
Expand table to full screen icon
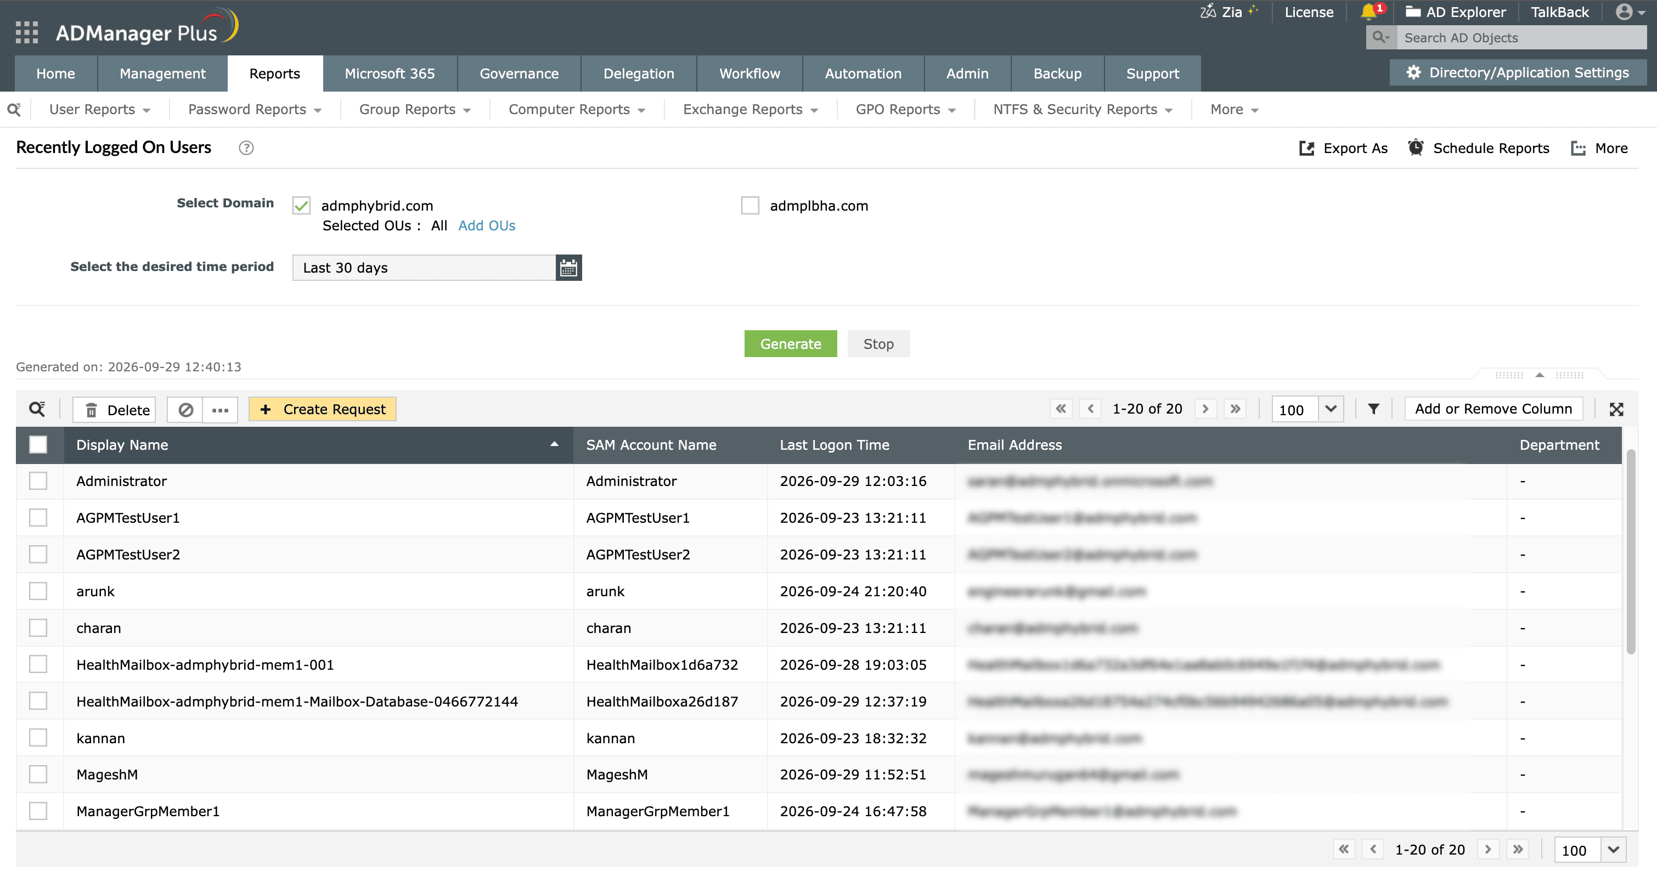point(1616,410)
